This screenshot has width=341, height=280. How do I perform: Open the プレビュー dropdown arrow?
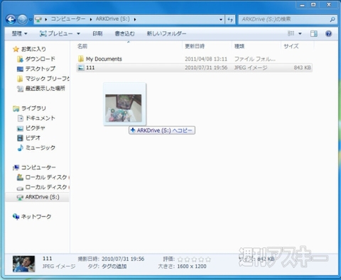(x=78, y=34)
